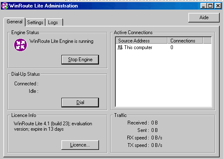Click the evaluation version licence text
This screenshot has height=159, width=223.
point(53,126)
